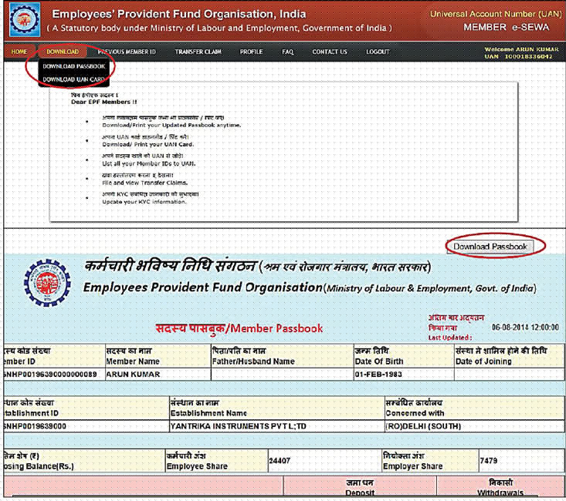566x501 pixels.
Task: Open the Previous Member ID page
Action: (x=127, y=52)
